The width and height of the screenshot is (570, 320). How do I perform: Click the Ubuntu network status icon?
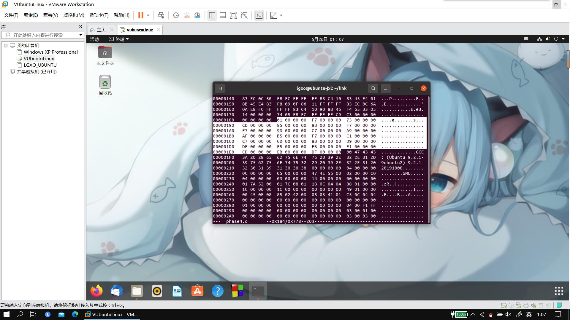click(x=539, y=39)
